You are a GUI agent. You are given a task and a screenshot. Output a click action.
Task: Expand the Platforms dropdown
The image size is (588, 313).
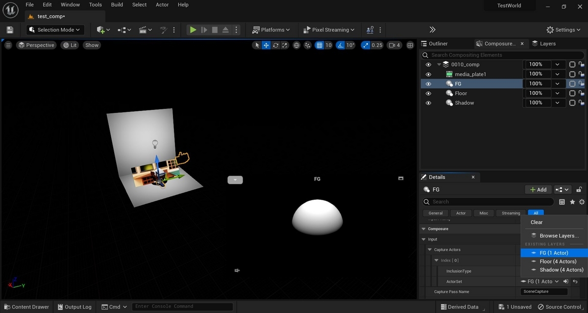pos(271,30)
